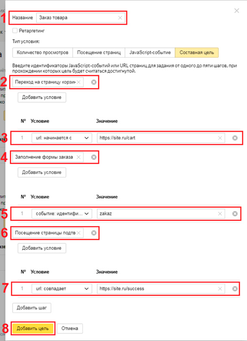This screenshot has width=247, height=341.
Task: Open the 'событие: идентифи...' dropdown
Action: [x=62, y=214]
